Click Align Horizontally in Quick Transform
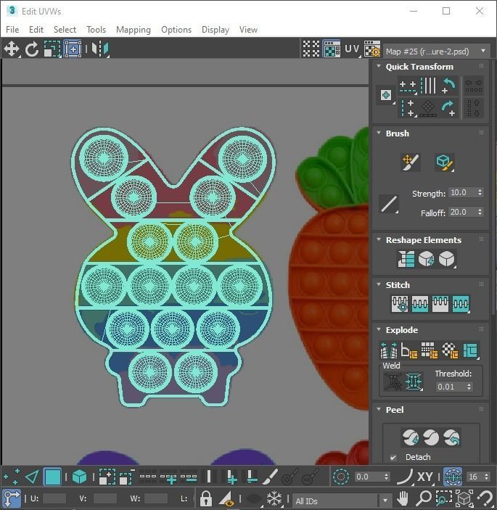Viewport: 497px width, 510px height. click(408, 86)
